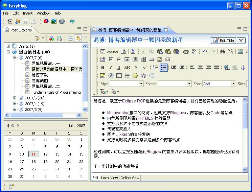Screen dimensions: 252x192
Task: Insert a smiley emoticon
Action: point(135,75)
